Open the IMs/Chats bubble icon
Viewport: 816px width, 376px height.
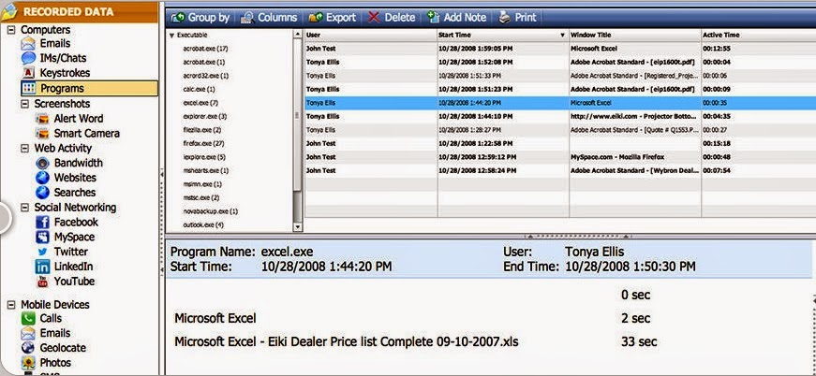pos(28,58)
